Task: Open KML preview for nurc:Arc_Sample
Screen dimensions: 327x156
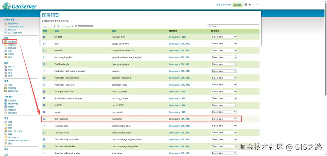Action: [184, 92]
